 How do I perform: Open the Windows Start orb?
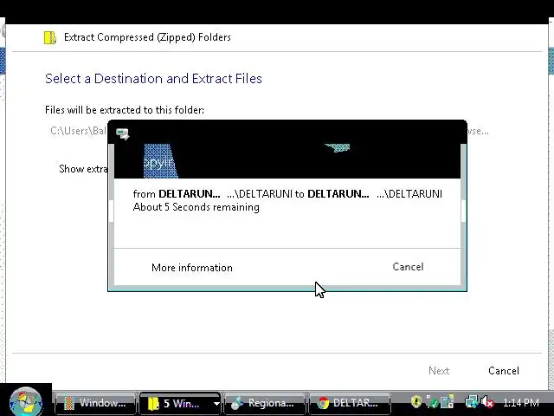pyautogui.click(x=26, y=401)
